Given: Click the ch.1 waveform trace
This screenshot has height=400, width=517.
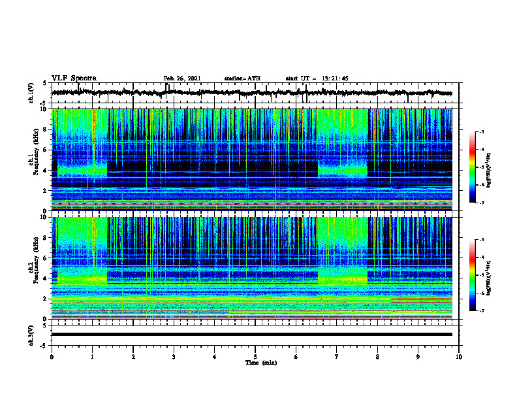Looking at the screenshot, I should pos(251,93).
